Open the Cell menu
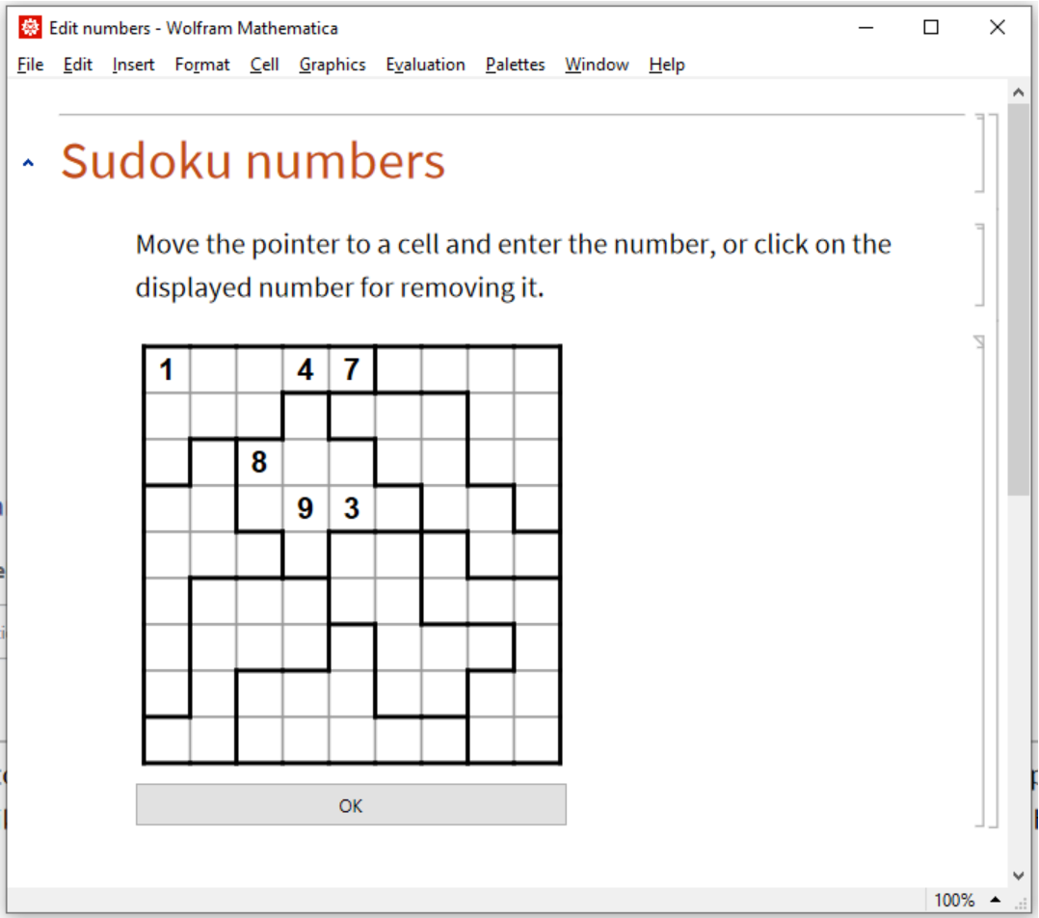The width and height of the screenshot is (1039, 918). click(264, 65)
